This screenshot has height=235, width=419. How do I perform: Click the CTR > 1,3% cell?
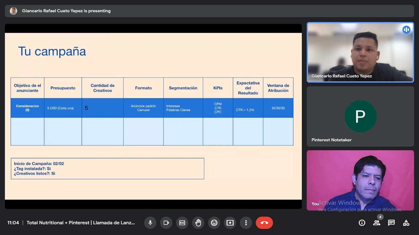tap(248, 108)
